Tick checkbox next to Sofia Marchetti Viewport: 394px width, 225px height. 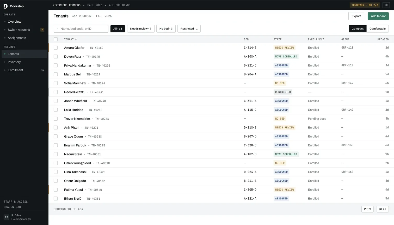pos(56,83)
